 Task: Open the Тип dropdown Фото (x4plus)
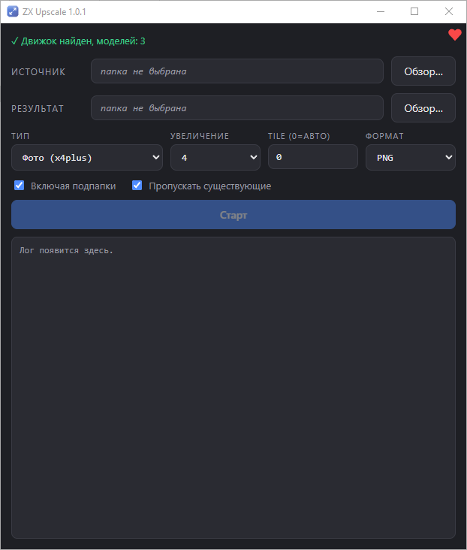[87, 158]
